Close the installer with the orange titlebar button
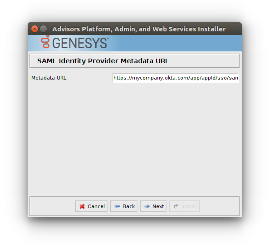 pos(34,29)
